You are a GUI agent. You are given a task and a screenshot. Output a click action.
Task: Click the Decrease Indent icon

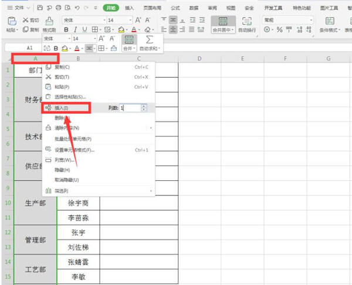click(192, 20)
